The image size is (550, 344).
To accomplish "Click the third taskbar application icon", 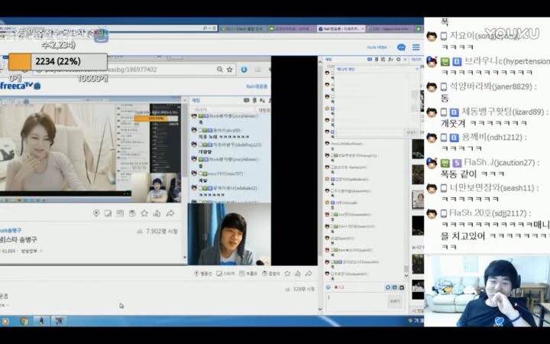I will [41, 321].
